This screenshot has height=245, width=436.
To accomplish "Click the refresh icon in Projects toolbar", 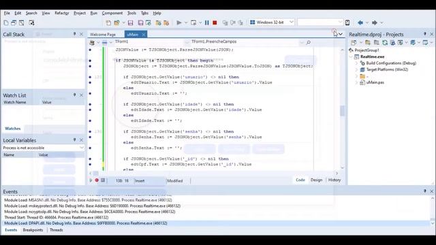I will coord(385,42).
